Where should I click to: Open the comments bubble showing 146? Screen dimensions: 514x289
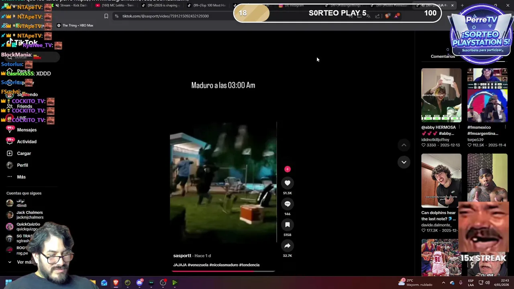(287, 204)
